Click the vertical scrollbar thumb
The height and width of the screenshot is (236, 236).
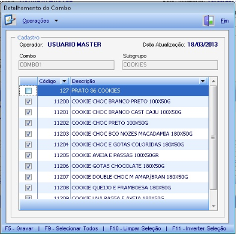(213, 137)
